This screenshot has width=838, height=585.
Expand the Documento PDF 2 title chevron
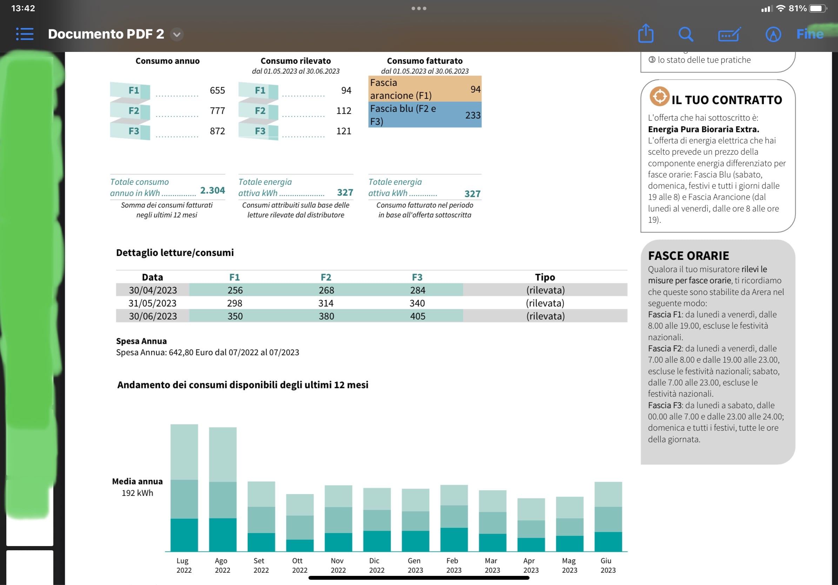pyautogui.click(x=177, y=34)
